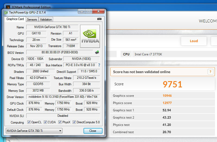Click the Graphics test 2 result 43.23
Image resolution: width=217 pixels, height=142 pixels.
[x=167, y=117]
